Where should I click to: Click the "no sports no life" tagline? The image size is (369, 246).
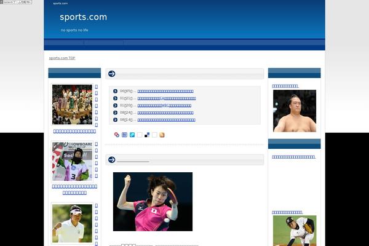tap(74, 30)
